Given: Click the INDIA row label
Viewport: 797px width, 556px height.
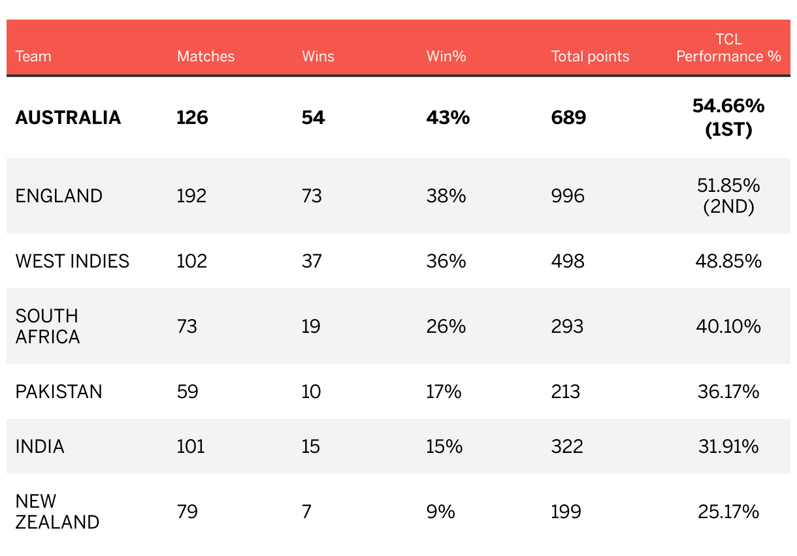Looking at the screenshot, I should click(x=40, y=446).
